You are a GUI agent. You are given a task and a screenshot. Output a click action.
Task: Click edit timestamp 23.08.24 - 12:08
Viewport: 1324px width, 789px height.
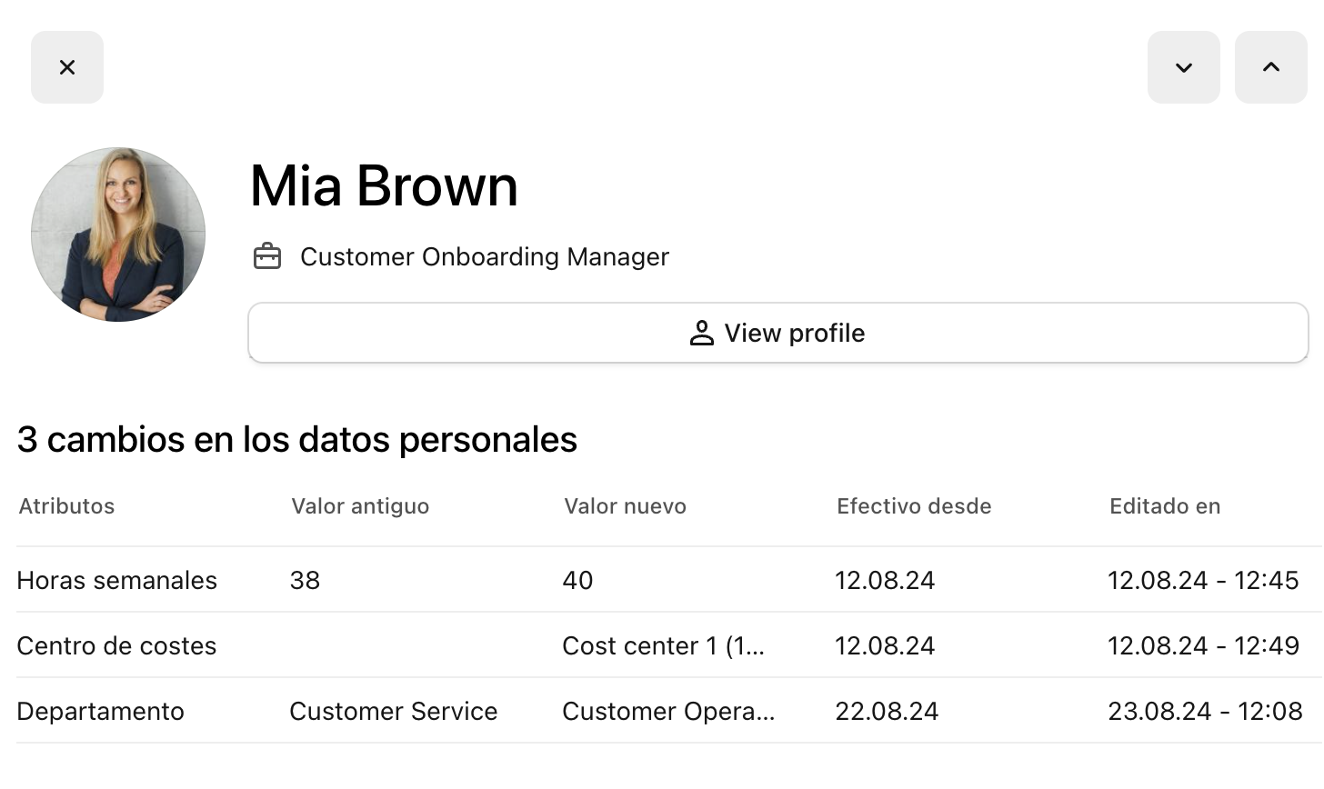click(1205, 711)
